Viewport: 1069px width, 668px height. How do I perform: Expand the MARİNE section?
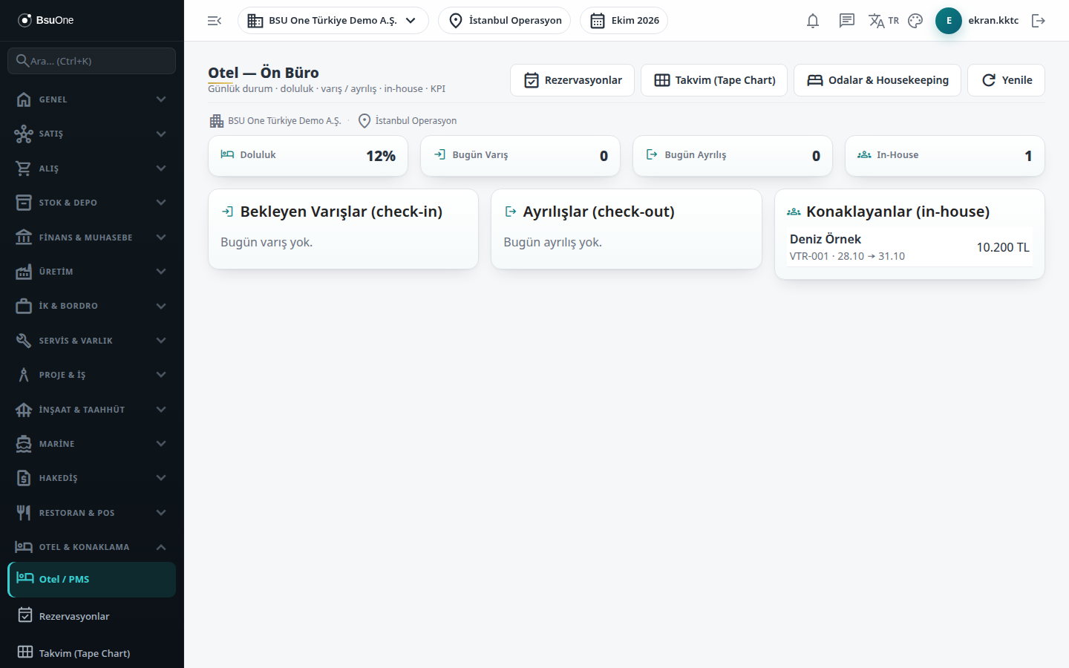click(x=92, y=444)
